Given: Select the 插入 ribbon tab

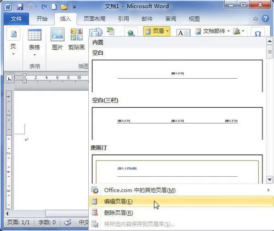Looking at the screenshot, I should click(65, 19).
